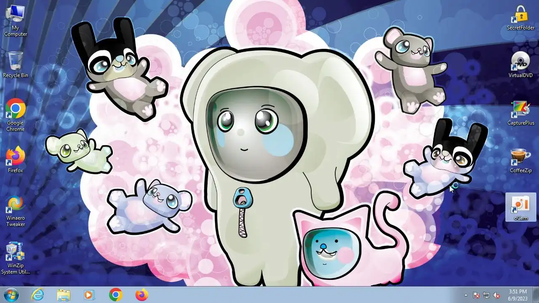
Task: Select the Recycle Bin icon
Action: (x=16, y=64)
